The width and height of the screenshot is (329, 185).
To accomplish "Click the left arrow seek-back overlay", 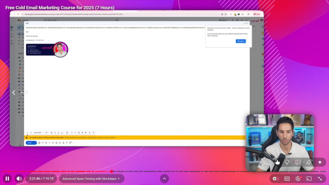I will pos(14,92).
